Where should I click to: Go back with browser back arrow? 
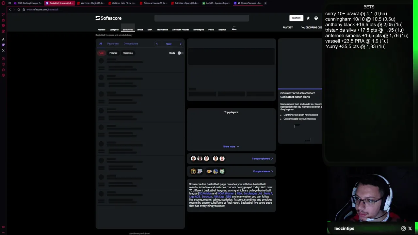[10, 9]
